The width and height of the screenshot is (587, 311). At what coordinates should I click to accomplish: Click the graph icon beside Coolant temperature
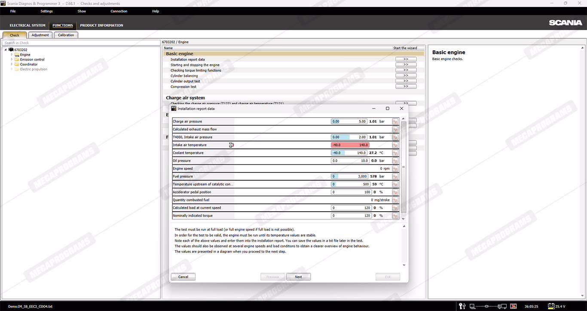(395, 153)
